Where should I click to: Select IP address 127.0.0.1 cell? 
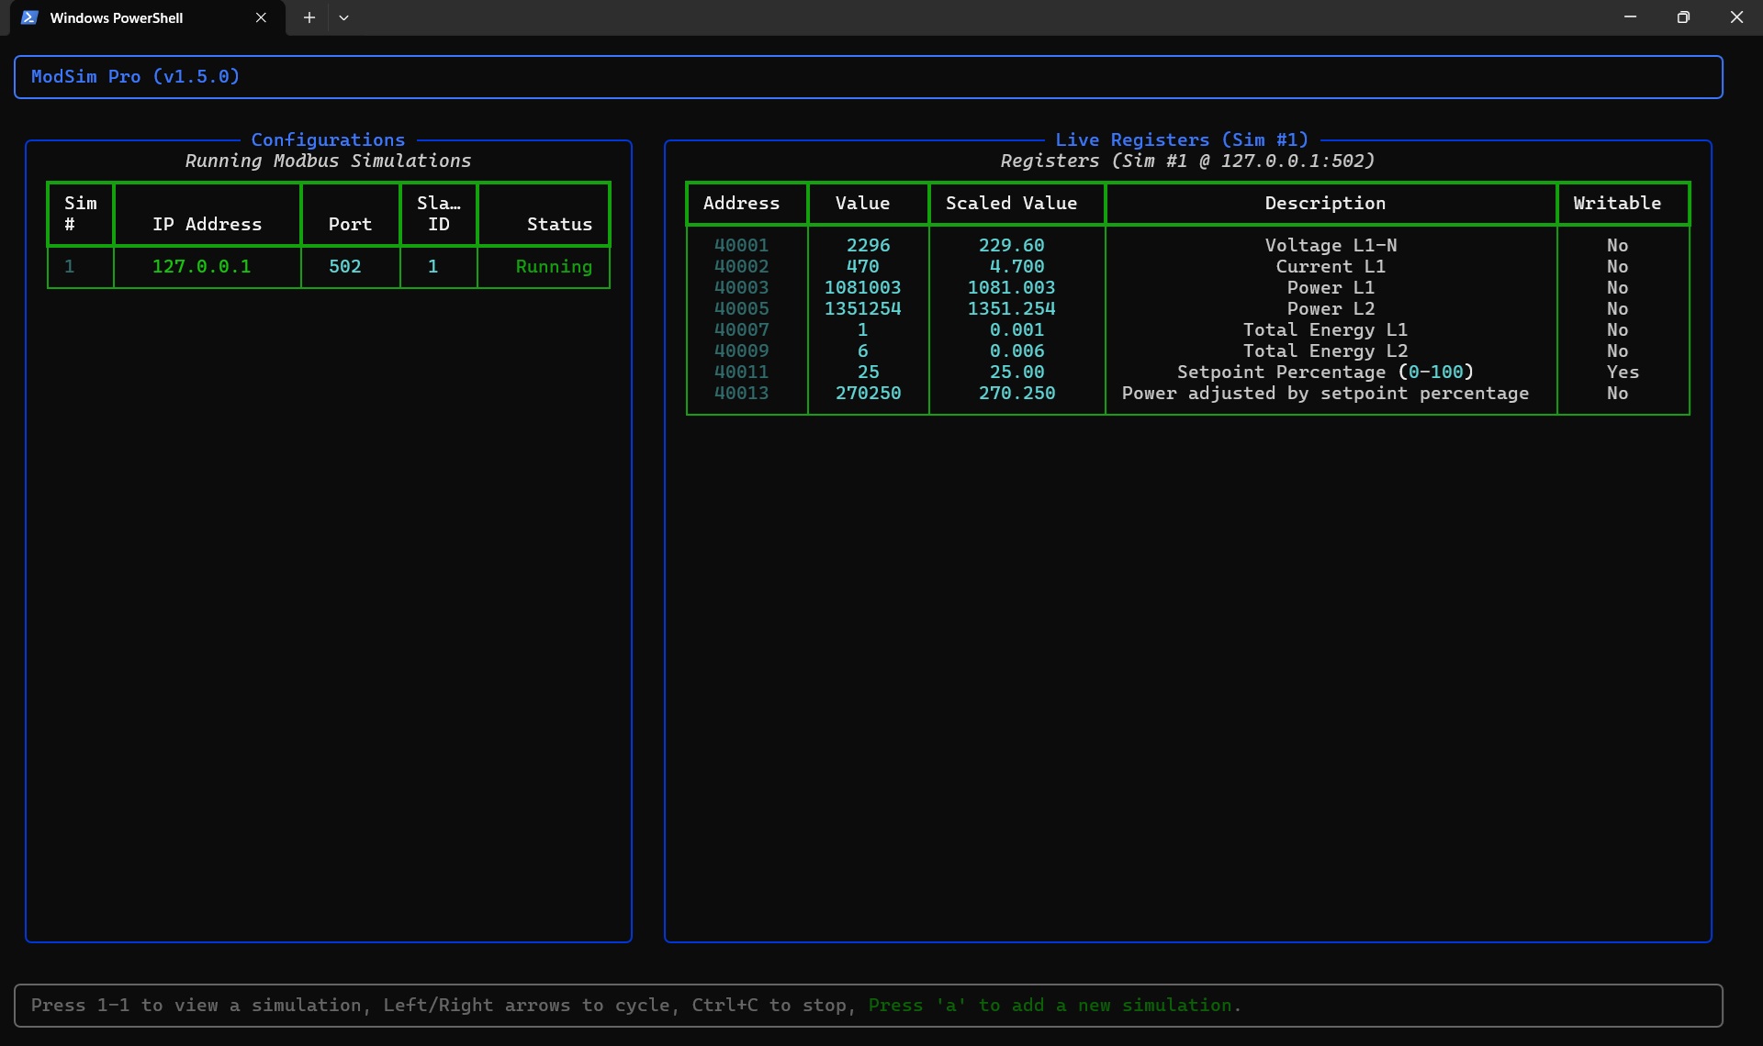tap(201, 267)
